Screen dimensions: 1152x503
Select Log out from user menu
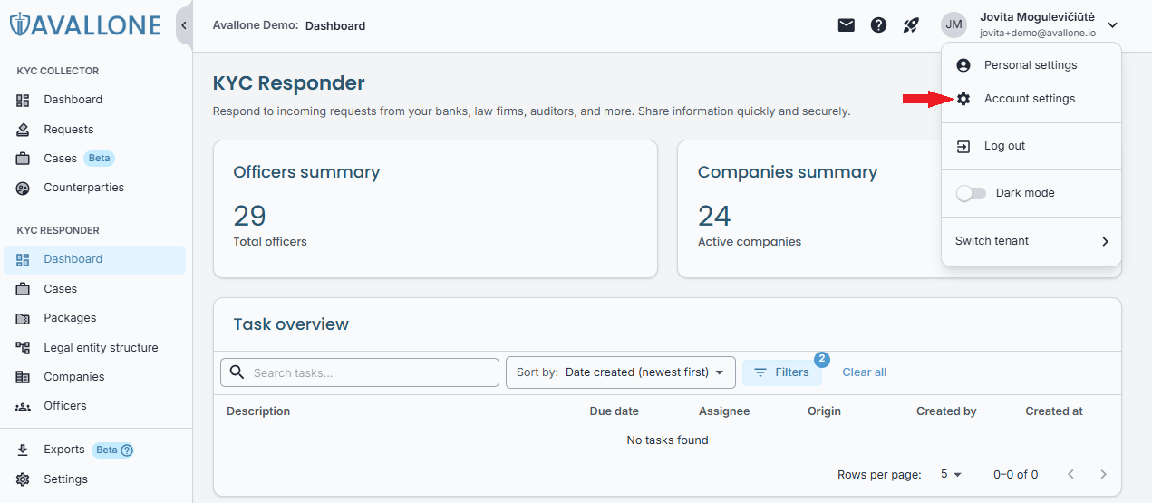pos(1031,146)
